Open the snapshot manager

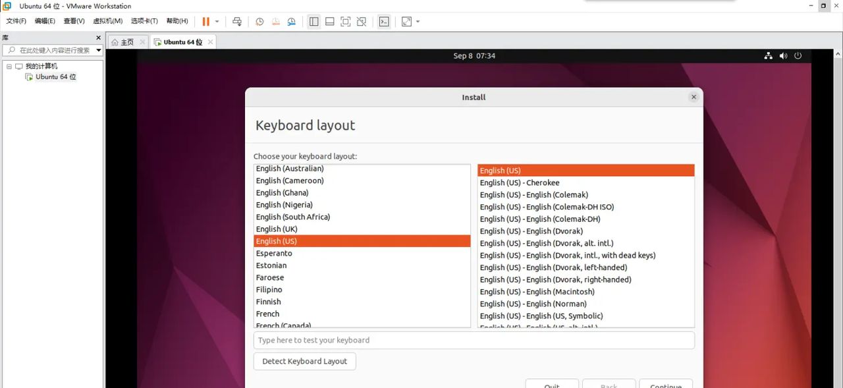pos(292,22)
